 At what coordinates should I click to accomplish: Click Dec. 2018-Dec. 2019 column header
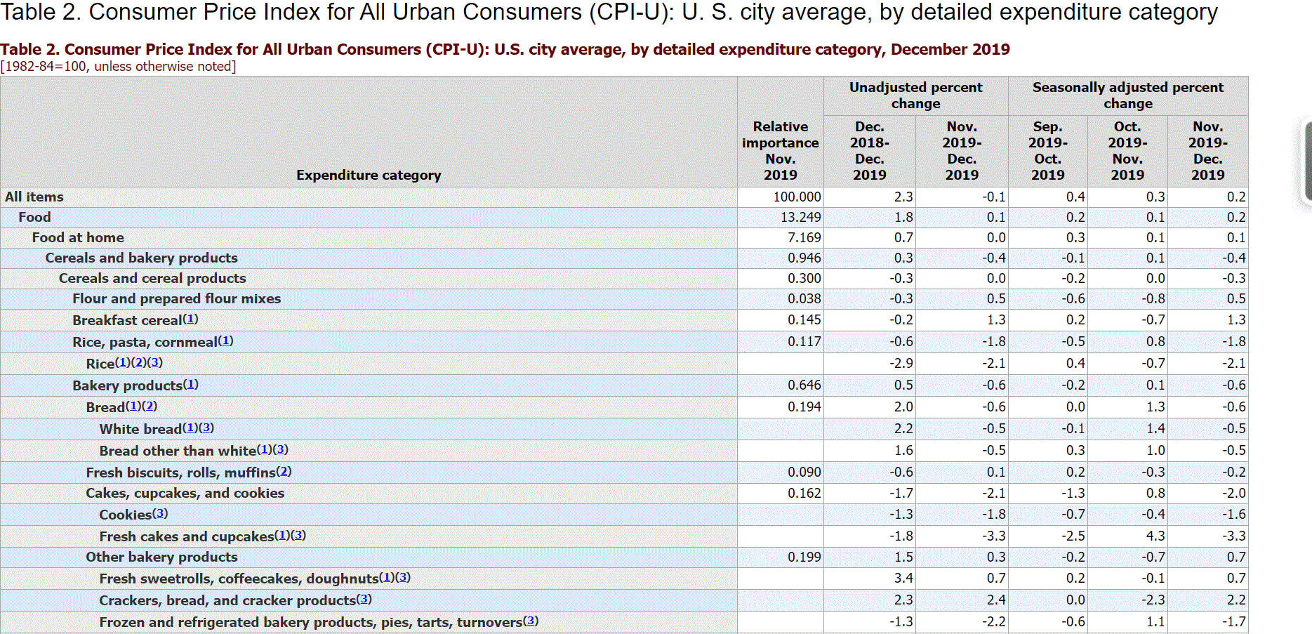click(x=870, y=151)
